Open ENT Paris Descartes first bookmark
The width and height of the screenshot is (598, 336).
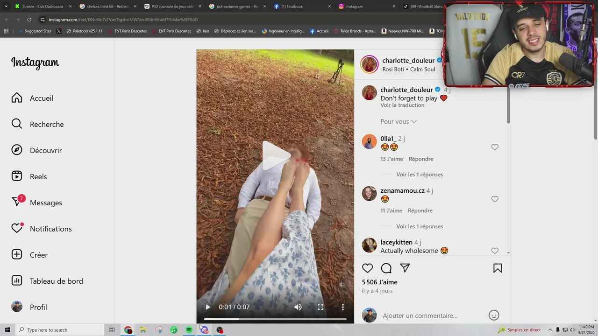[x=127, y=31]
